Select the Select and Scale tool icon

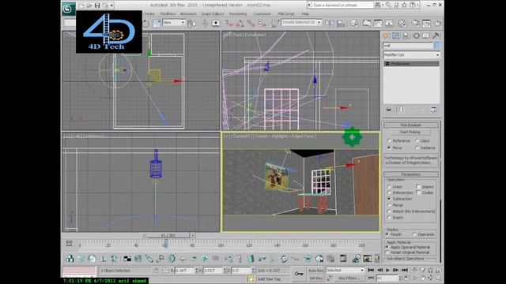coord(157,23)
